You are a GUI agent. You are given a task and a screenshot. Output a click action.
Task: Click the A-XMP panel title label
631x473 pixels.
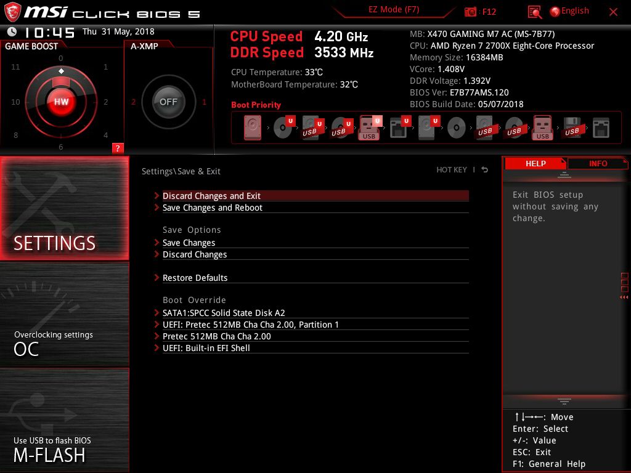coord(144,46)
